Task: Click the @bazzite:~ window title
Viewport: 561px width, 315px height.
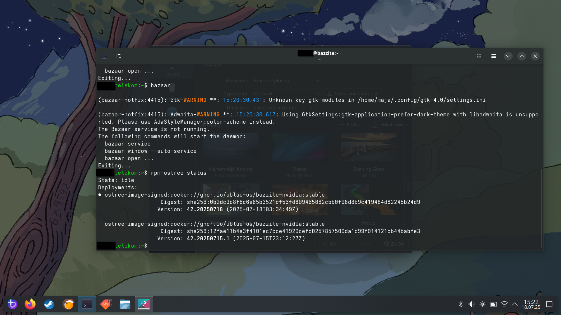Action: click(x=326, y=53)
